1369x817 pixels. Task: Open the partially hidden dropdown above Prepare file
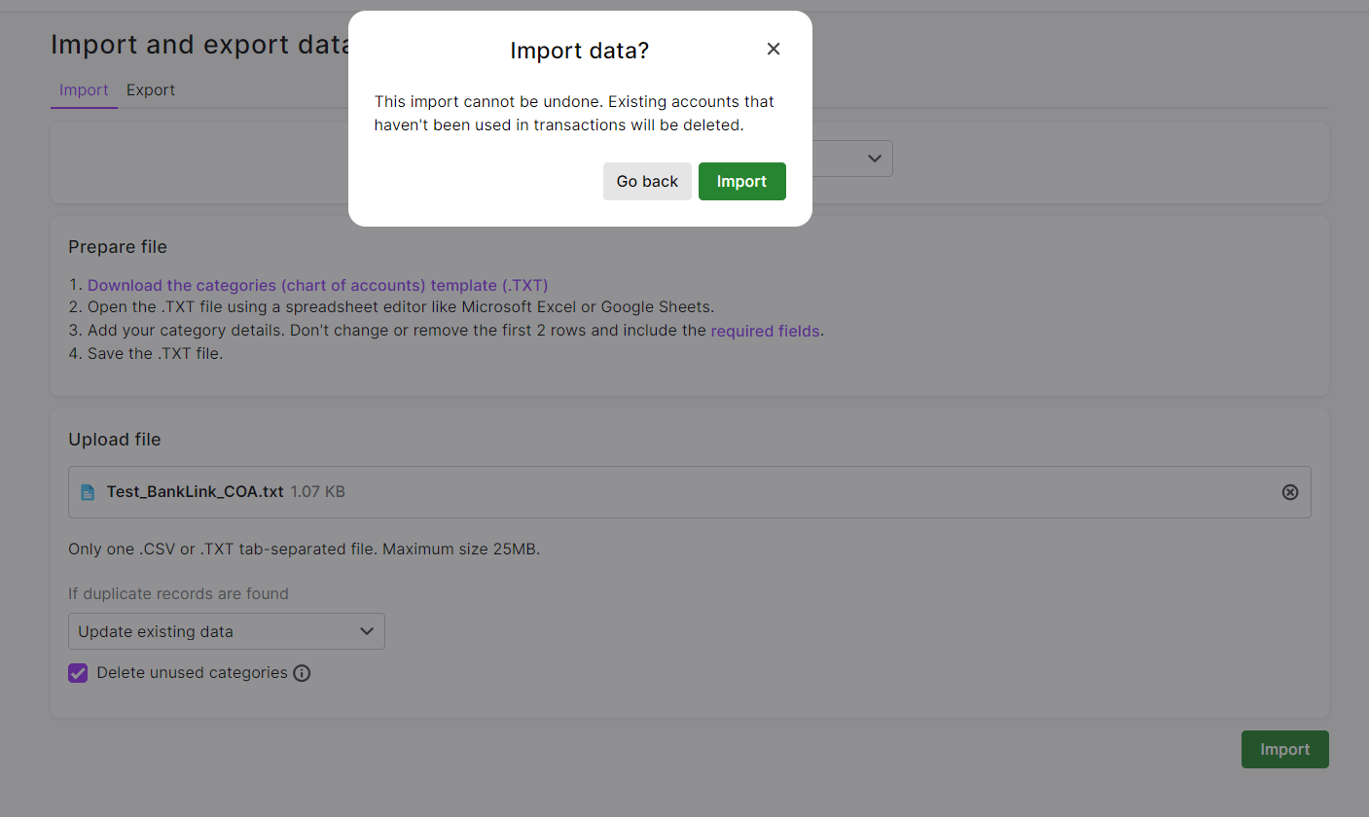873,158
